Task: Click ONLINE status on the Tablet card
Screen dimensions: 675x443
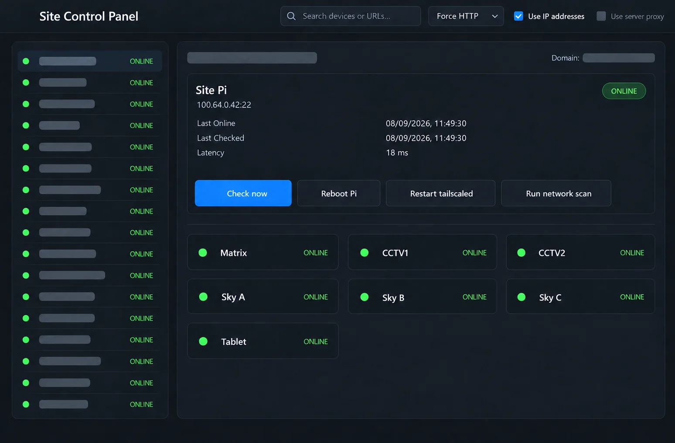Action: pyautogui.click(x=316, y=341)
